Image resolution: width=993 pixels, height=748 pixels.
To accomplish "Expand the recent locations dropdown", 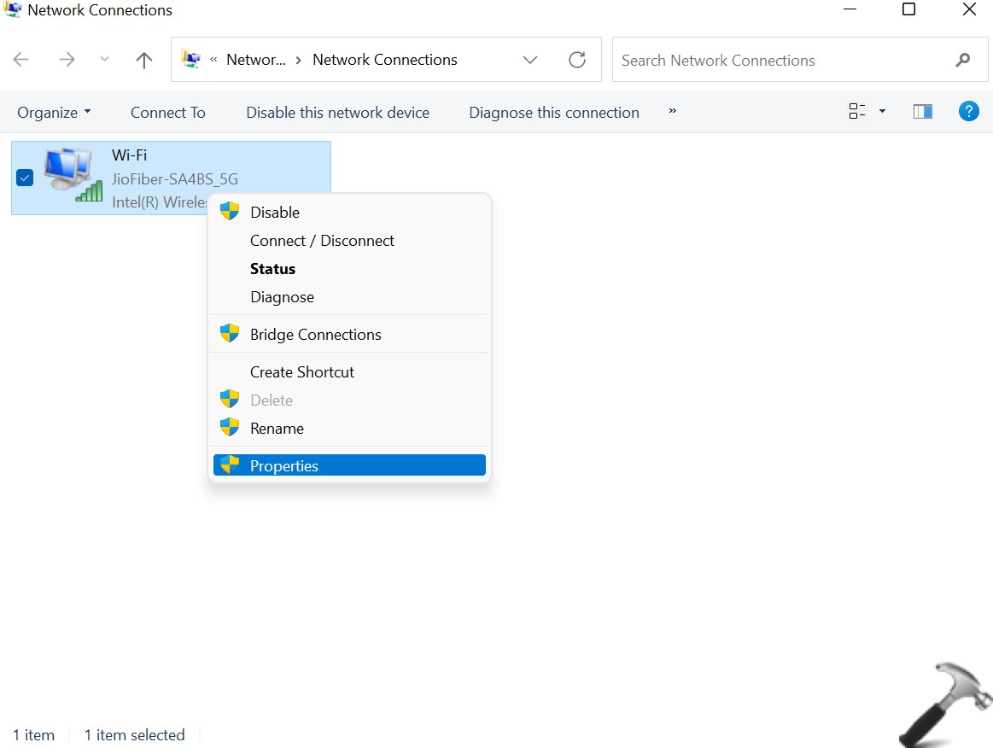I will 104,60.
